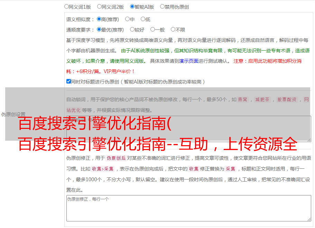Click the 伪原创修正 text area
The height and width of the screenshot is (228, 315).
pyautogui.click(x=189, y=208)
